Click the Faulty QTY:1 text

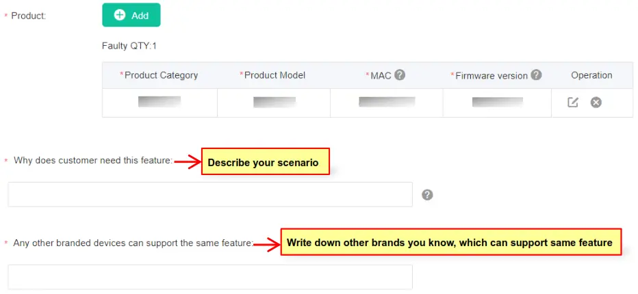click(129, 46)
